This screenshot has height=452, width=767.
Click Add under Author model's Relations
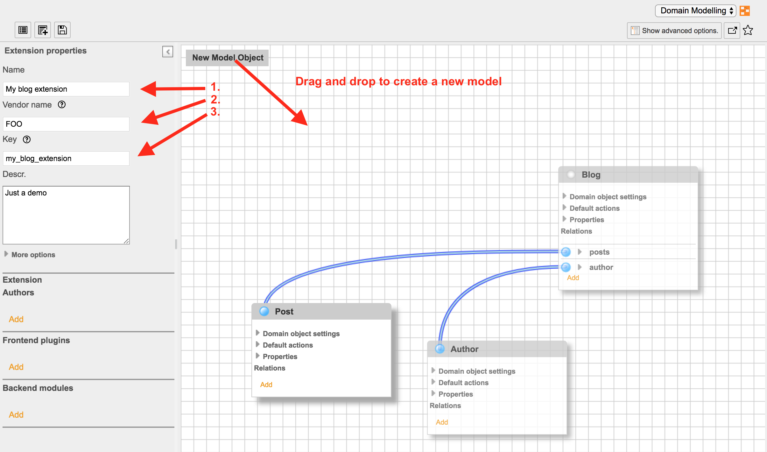pos(442,422)
